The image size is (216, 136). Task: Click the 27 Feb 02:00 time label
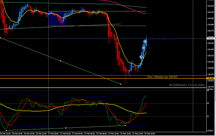(66, 134)
